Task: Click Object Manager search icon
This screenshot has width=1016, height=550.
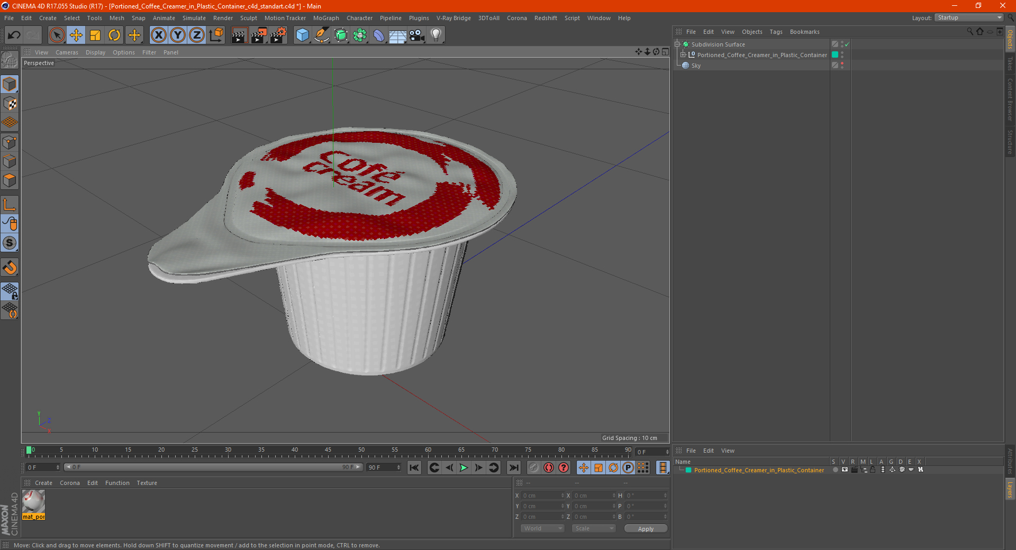Action: 969,32
